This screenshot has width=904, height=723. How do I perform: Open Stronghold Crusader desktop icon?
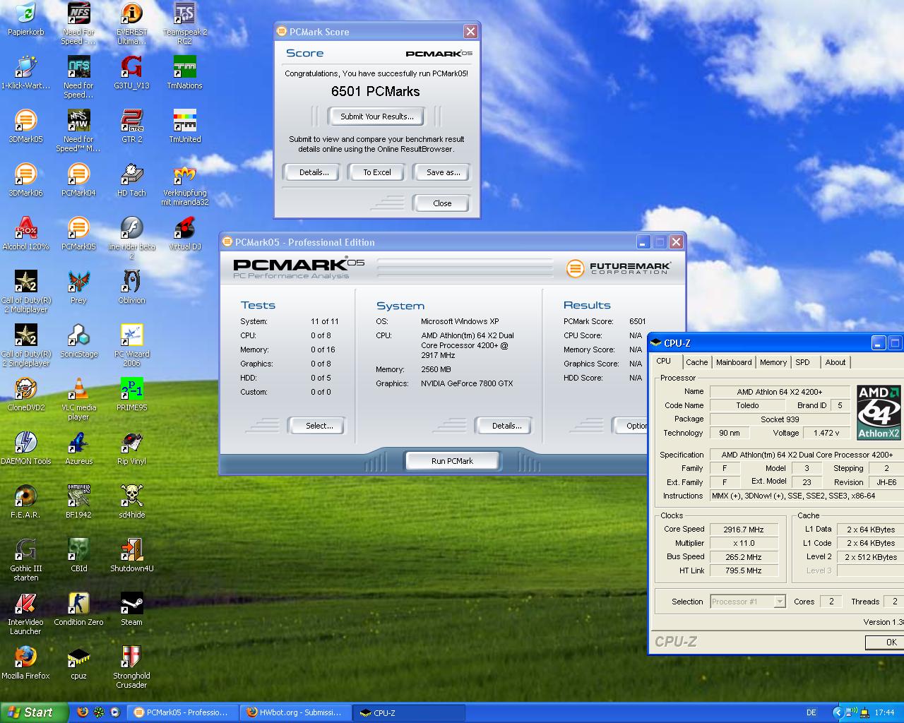tap(131, 667)
